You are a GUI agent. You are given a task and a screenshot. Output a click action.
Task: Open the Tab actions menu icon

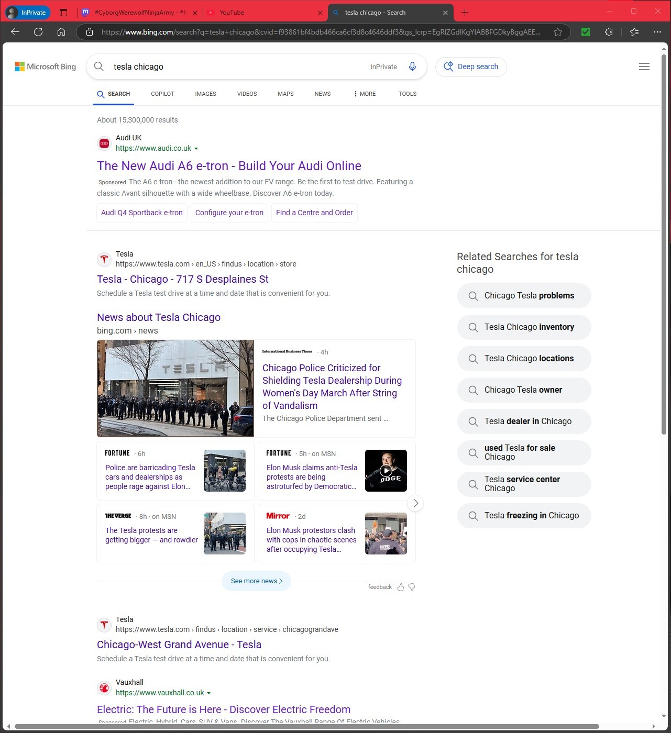pos(63,13)
